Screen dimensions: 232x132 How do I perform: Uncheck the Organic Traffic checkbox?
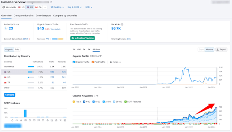(x=74, y=62)
